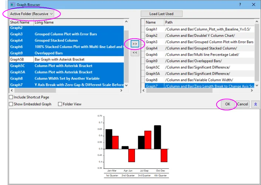Collapse preview with double-chevron button

point(255,104)
